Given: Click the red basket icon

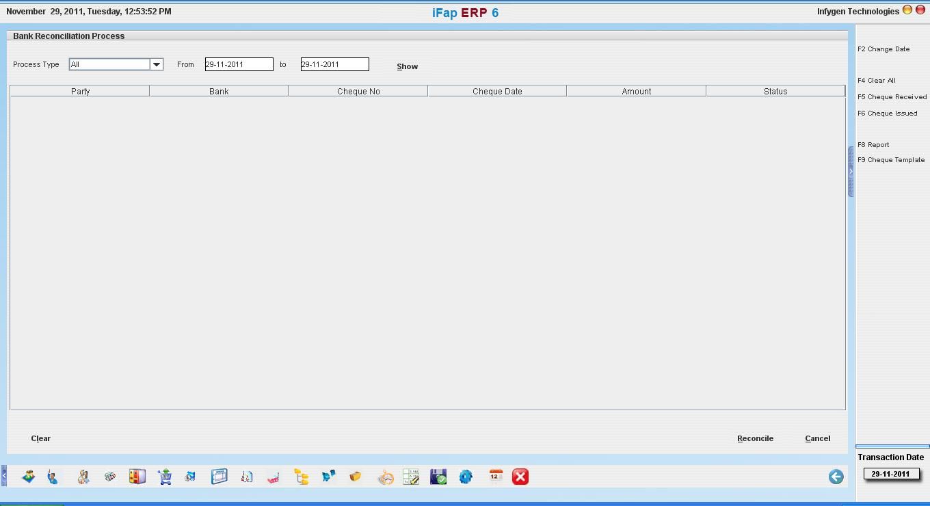Looking at the screenshot, I should click(273, 477).
